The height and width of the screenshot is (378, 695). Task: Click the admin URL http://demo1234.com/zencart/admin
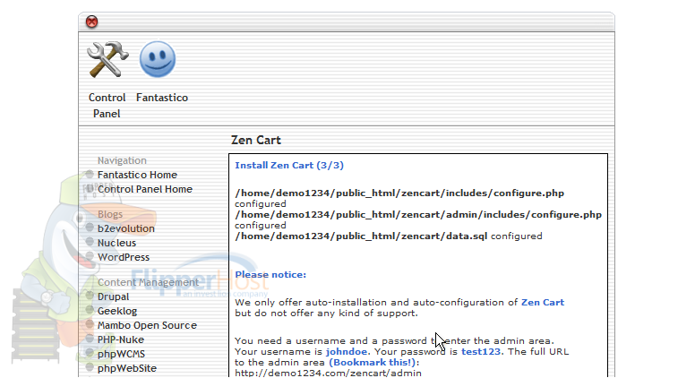coord(328,374)
